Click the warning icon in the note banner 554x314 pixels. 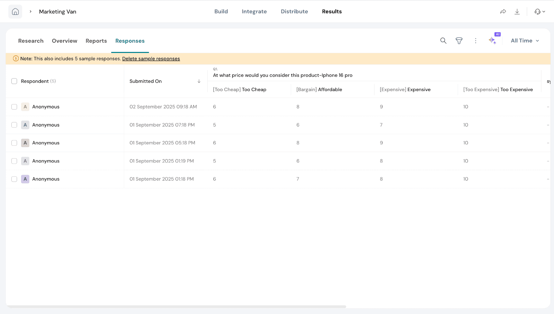click(16, 59)
